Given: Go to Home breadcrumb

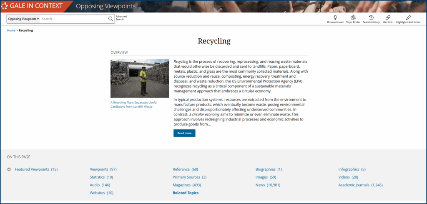Looking at the screenshot, I should [11, 30].
